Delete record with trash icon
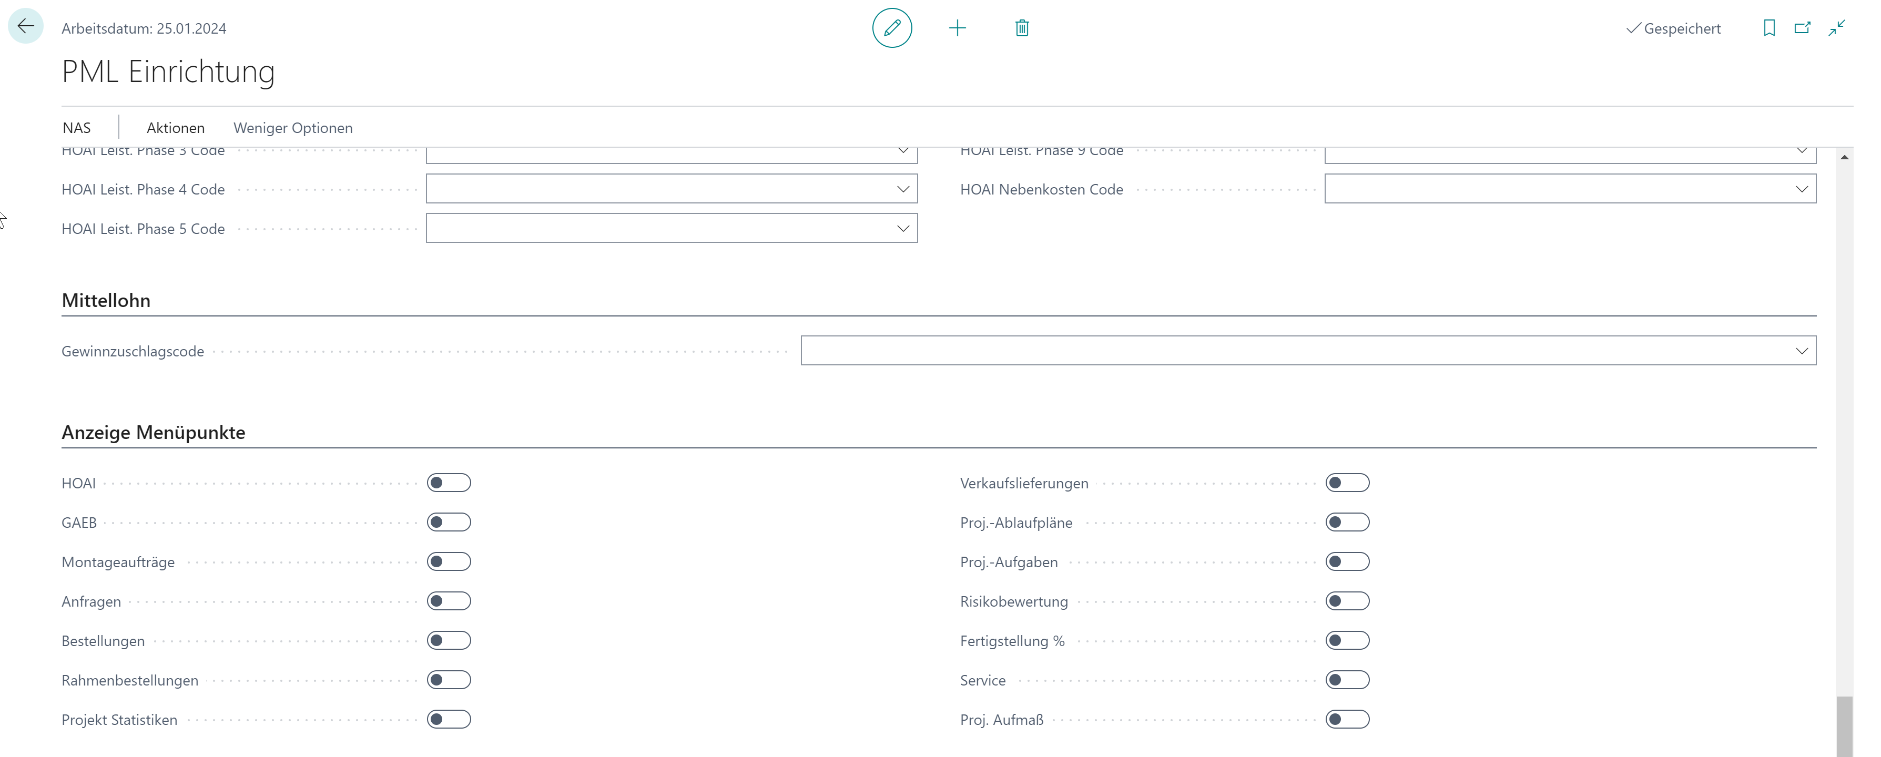The width and height of the screenshot is (1881, 757). click(1022, 28)
